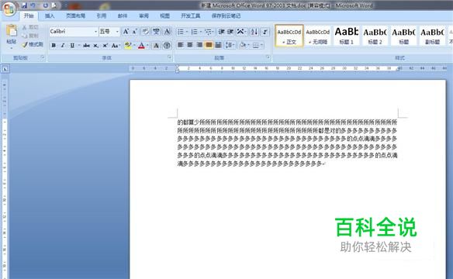Apply the yellow text highlight color
Image resolution: width=453 pixels, height=279 pixels.
(127, 46)
